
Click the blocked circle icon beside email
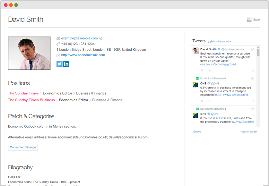pos(101,38)
